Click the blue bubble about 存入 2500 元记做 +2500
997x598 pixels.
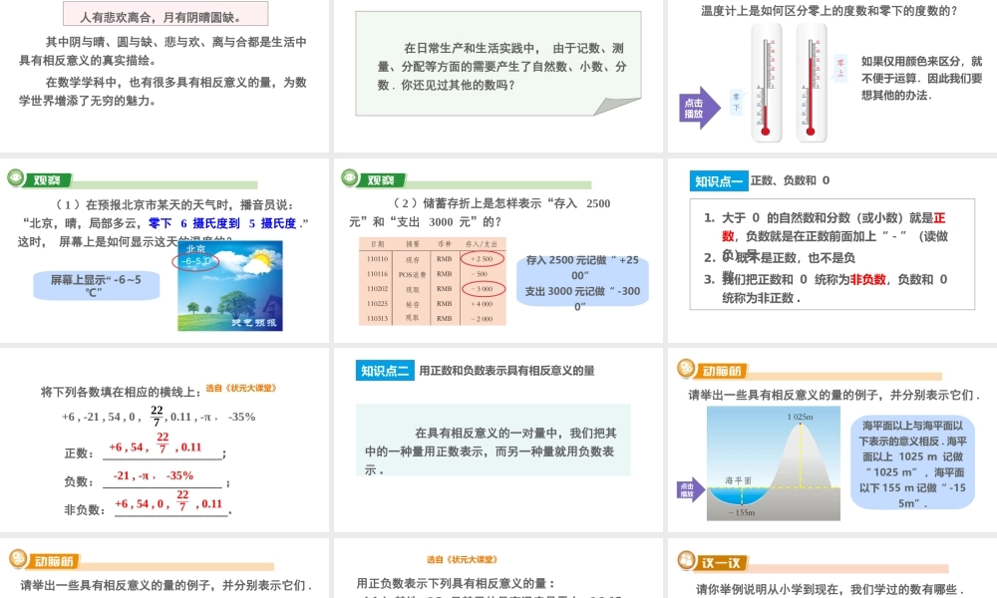pyautogui.click(x=582, y=283)
